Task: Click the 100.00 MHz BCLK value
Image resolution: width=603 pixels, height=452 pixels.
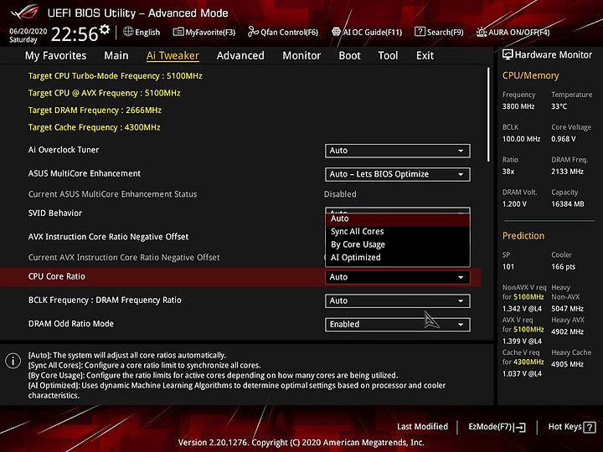Action: tap(521, 139)
